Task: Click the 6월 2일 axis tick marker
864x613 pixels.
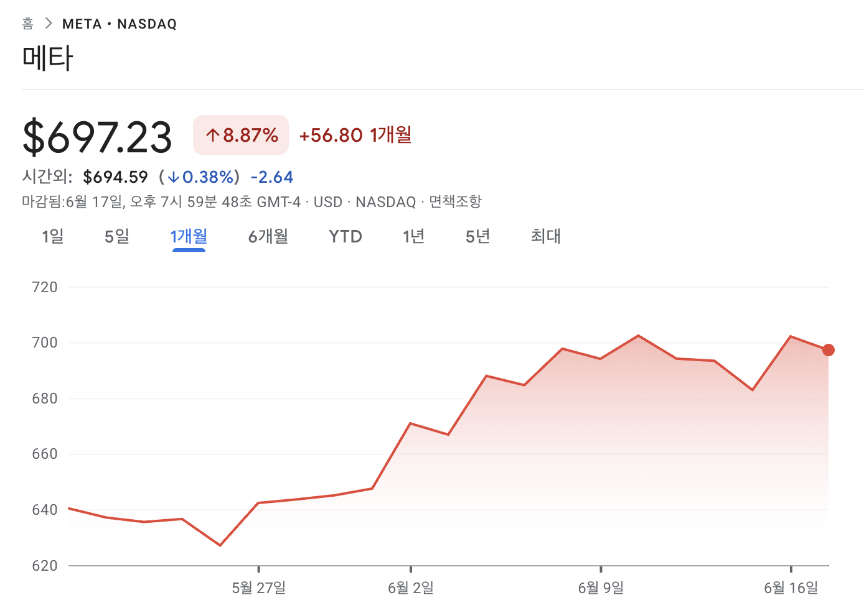Action: [x=411, y=569]
